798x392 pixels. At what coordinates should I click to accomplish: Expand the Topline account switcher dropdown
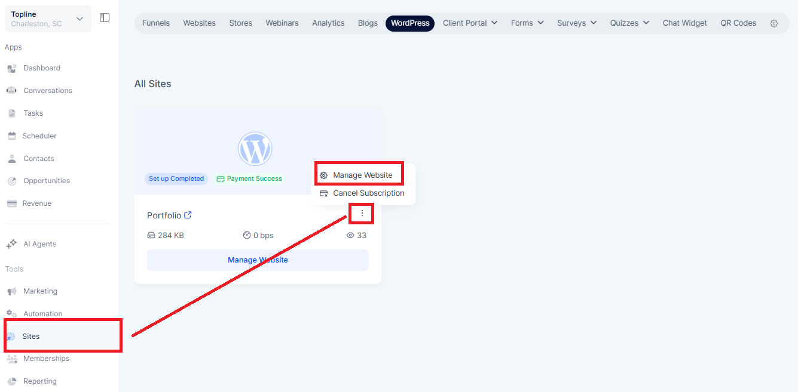point(80,19)
